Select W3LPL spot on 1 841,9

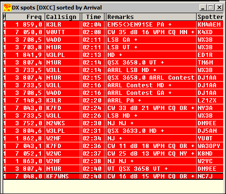click(113, 55)
